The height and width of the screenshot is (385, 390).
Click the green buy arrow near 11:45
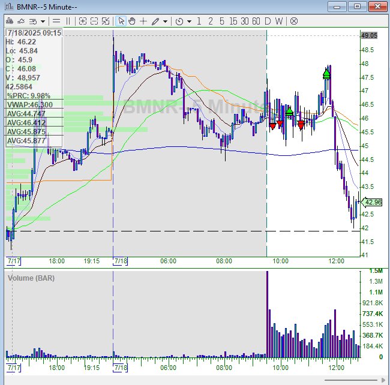(x=326, y=74)
